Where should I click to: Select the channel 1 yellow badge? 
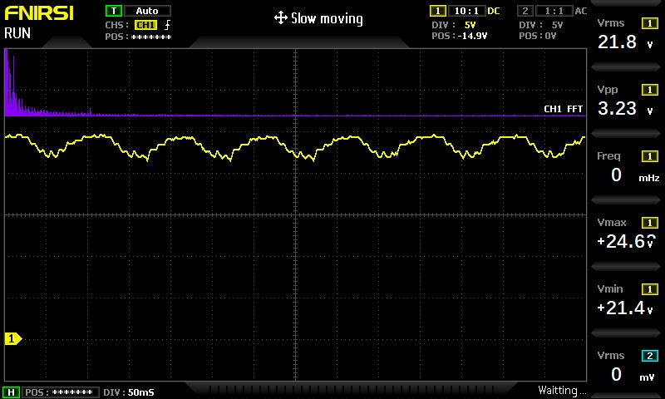click(438, 11)
